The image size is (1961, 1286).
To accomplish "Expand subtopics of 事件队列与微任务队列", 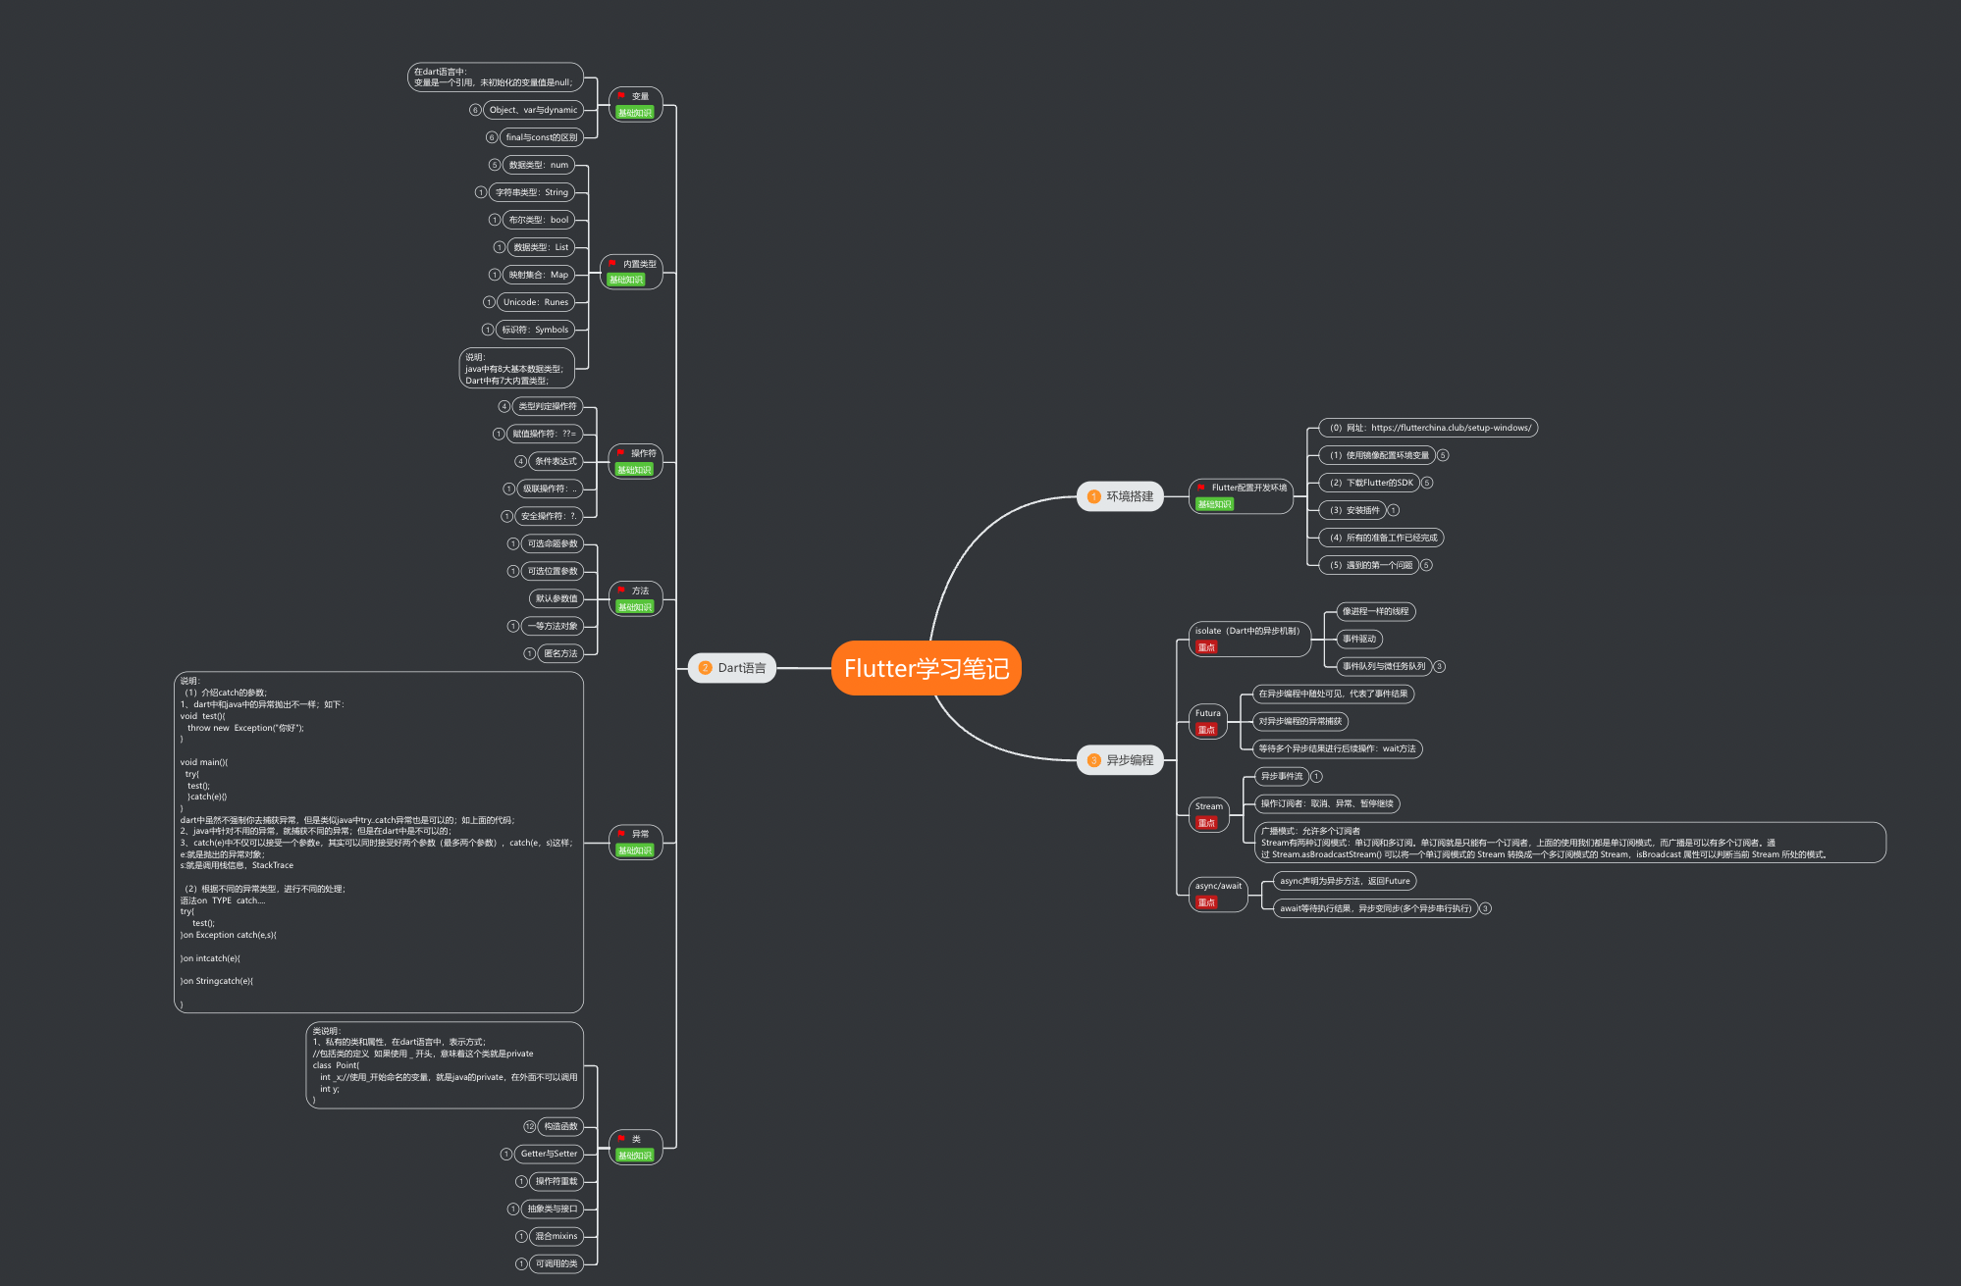I will 1440,666.
